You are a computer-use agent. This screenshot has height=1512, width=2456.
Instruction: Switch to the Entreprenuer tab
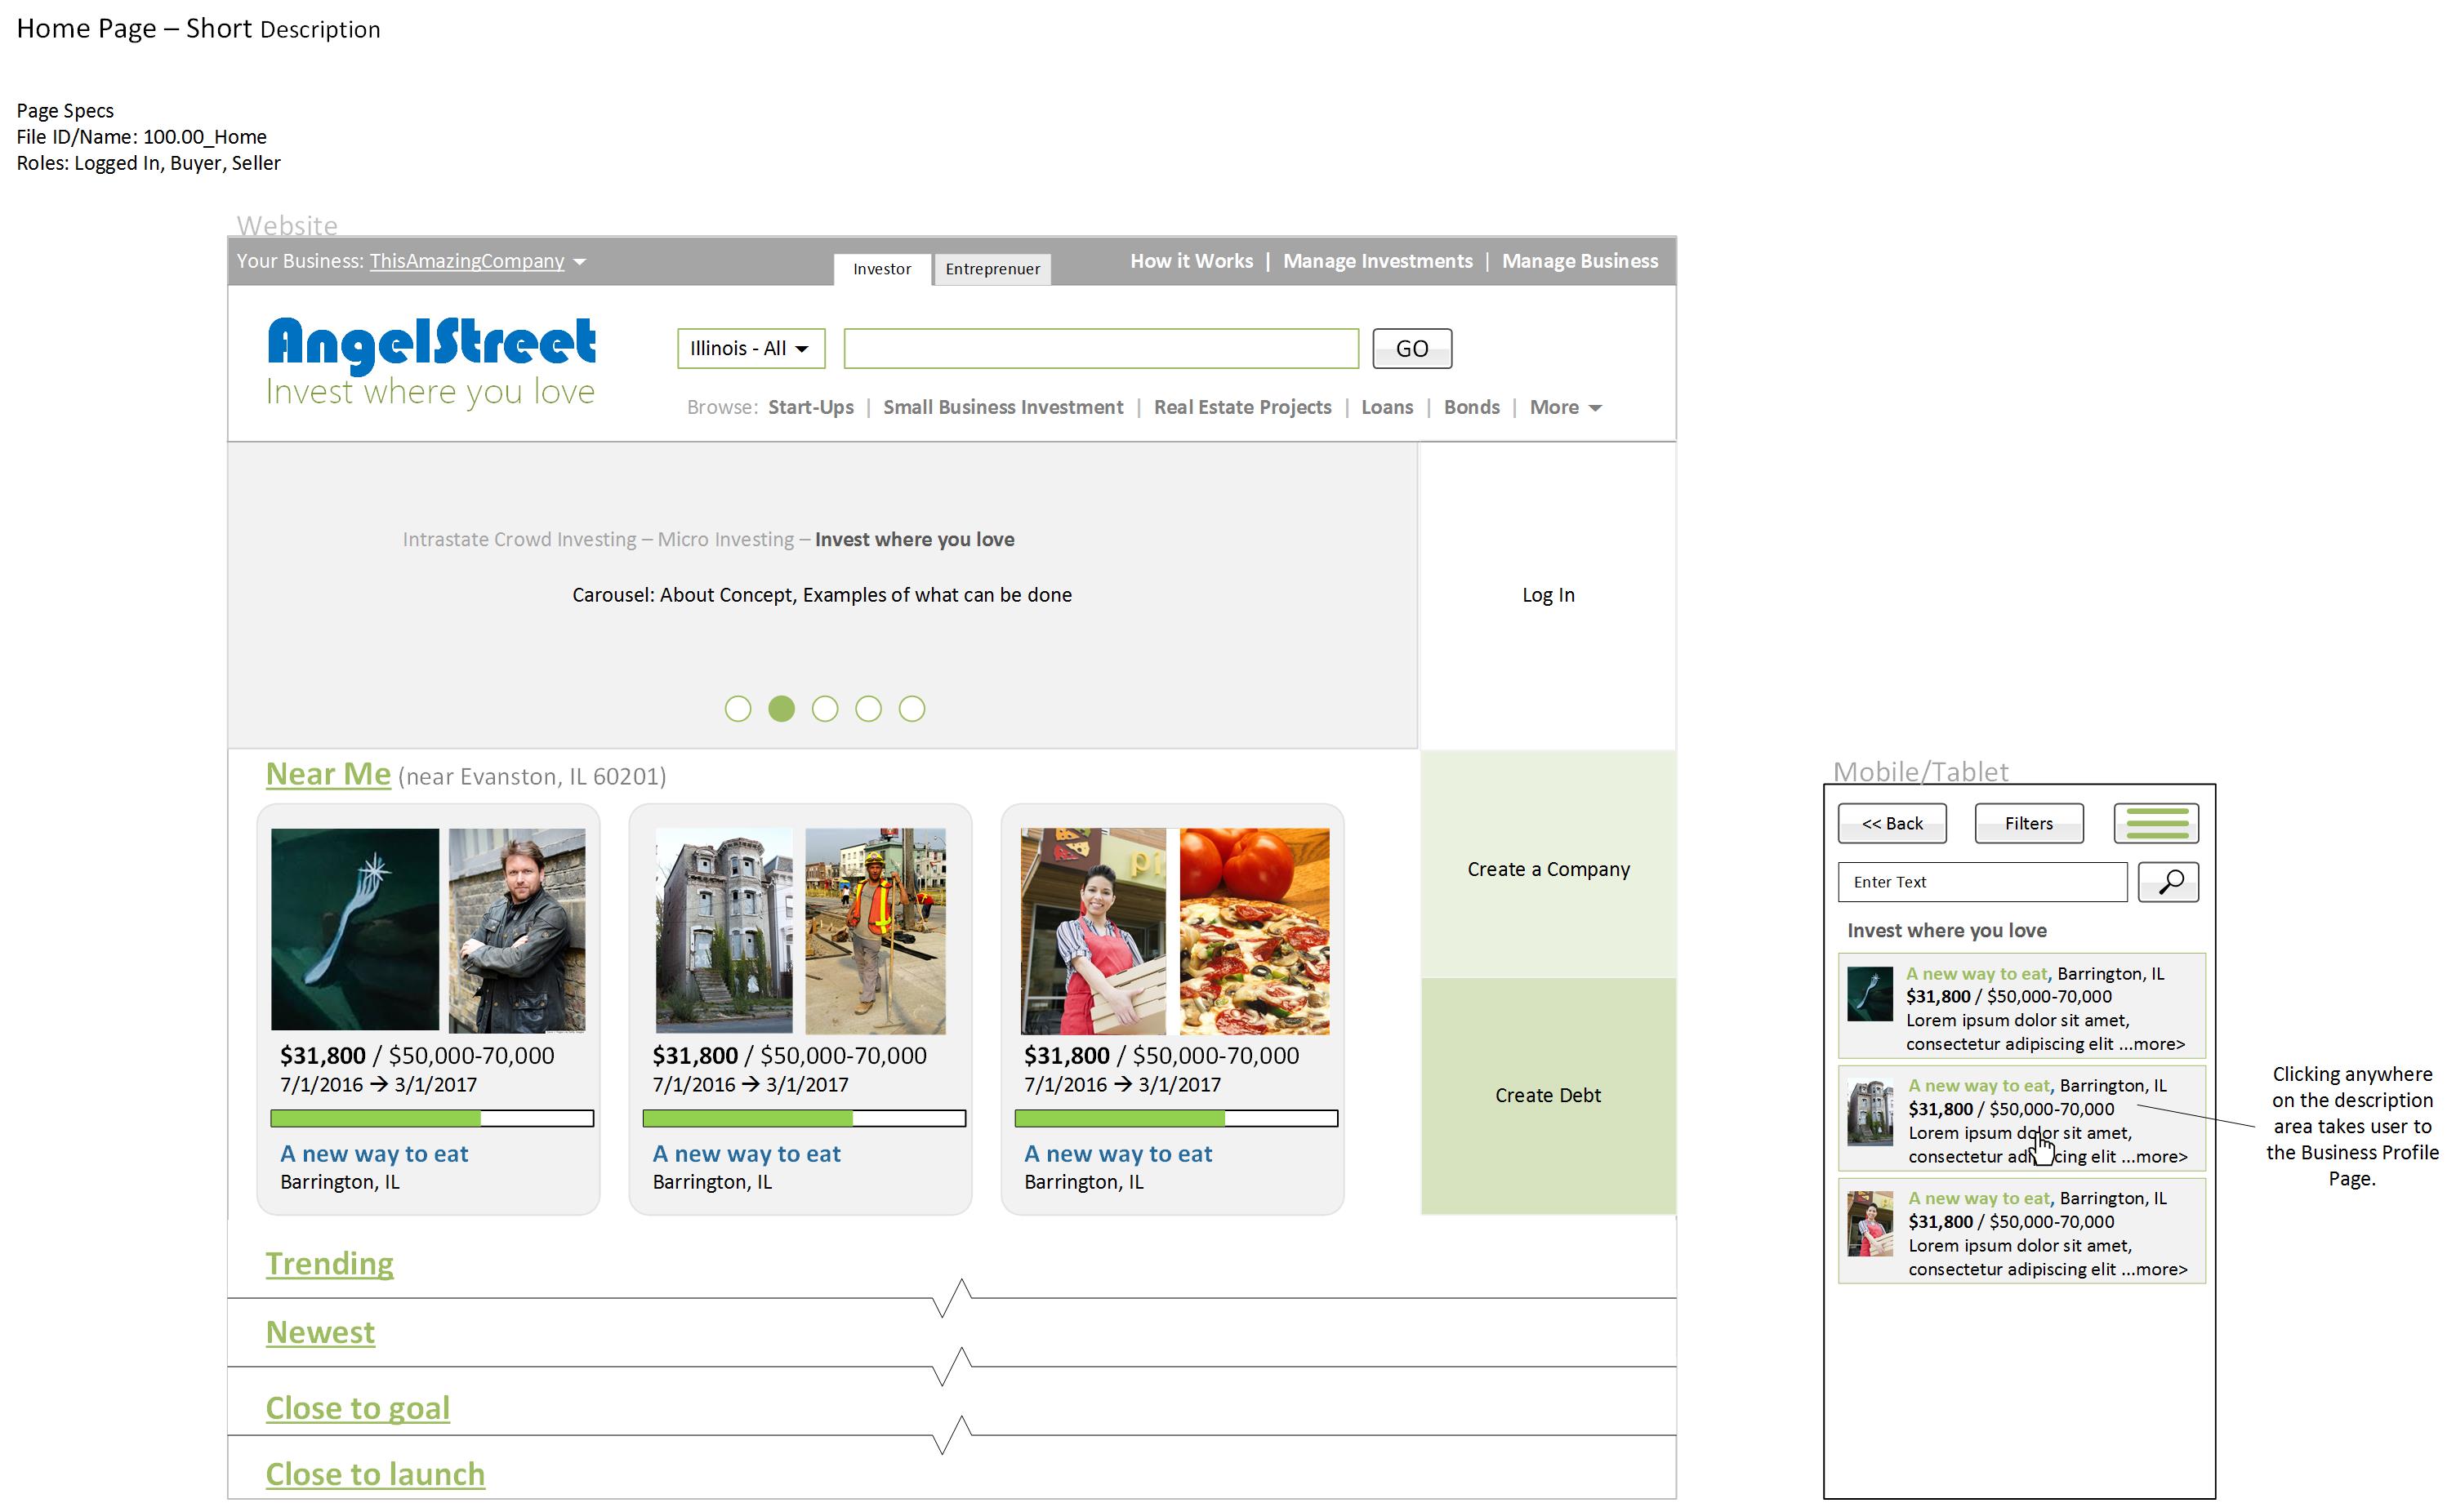coord(992,269)
